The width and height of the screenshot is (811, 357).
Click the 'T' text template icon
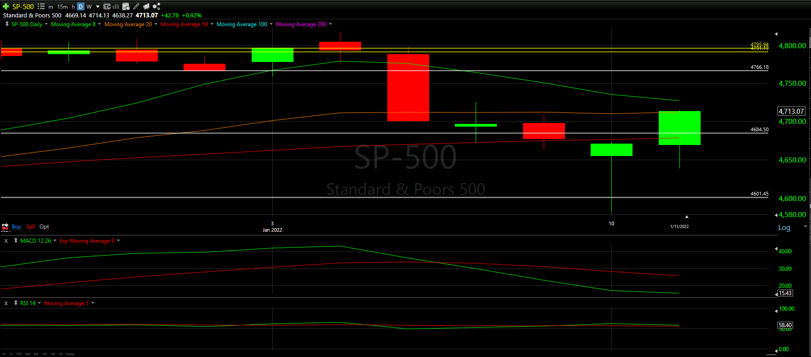coord(107,6)
